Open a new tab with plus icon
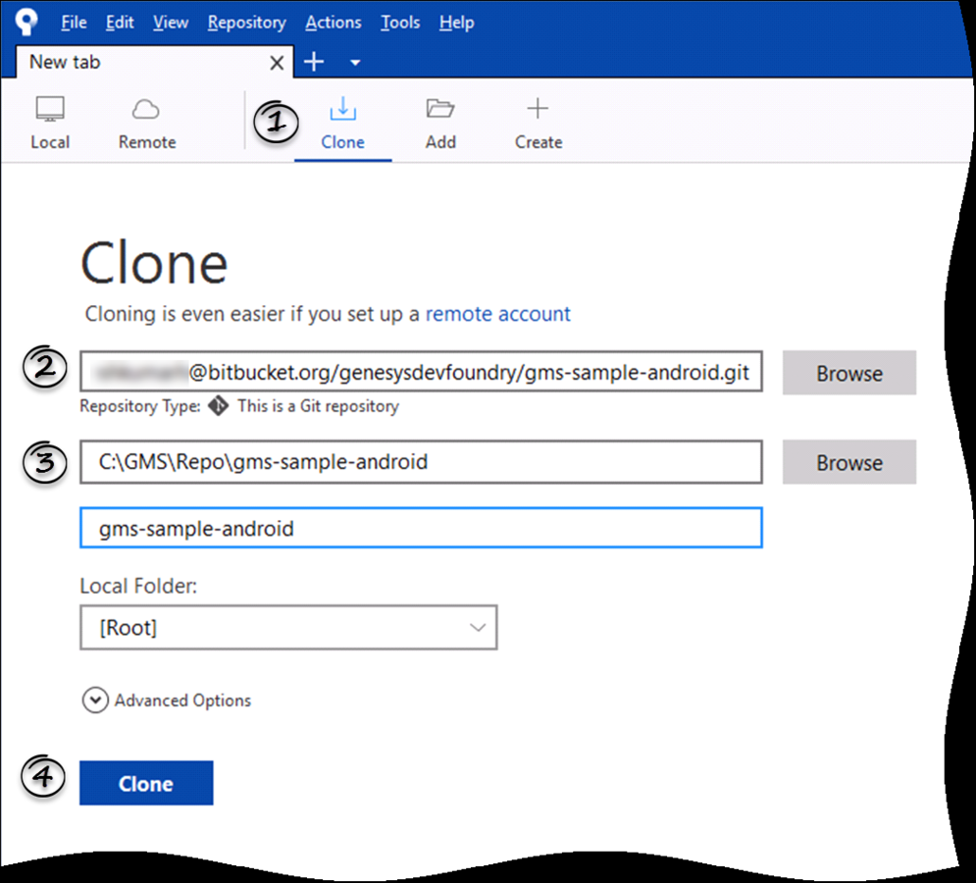Screen dimensions: 976x883 pos(314,62)
